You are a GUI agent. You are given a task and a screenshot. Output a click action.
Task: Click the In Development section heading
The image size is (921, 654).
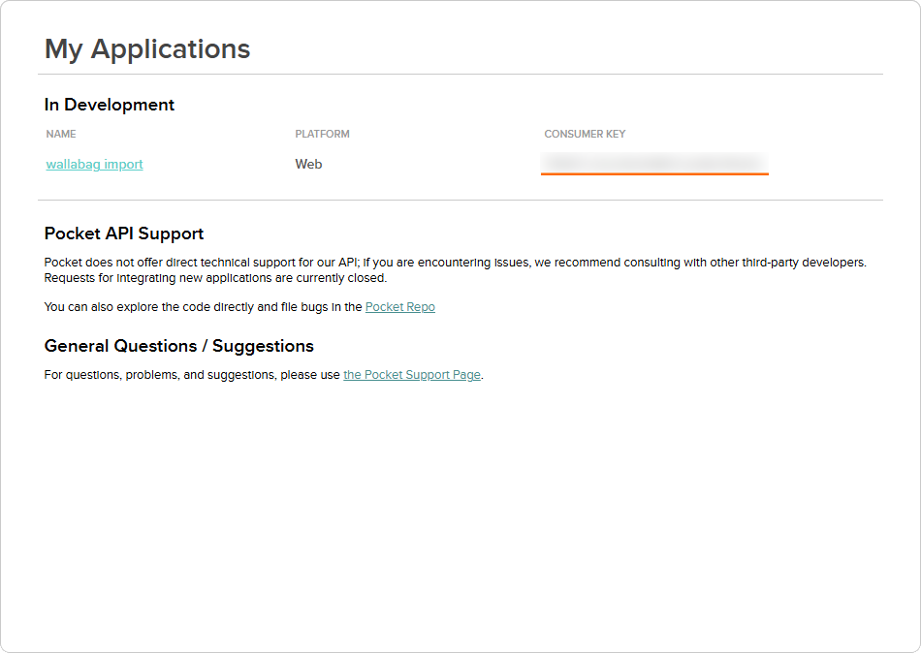pos(110,105)
